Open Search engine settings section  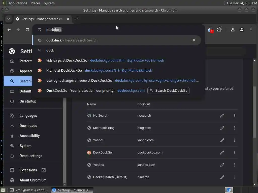coord(18,81)
